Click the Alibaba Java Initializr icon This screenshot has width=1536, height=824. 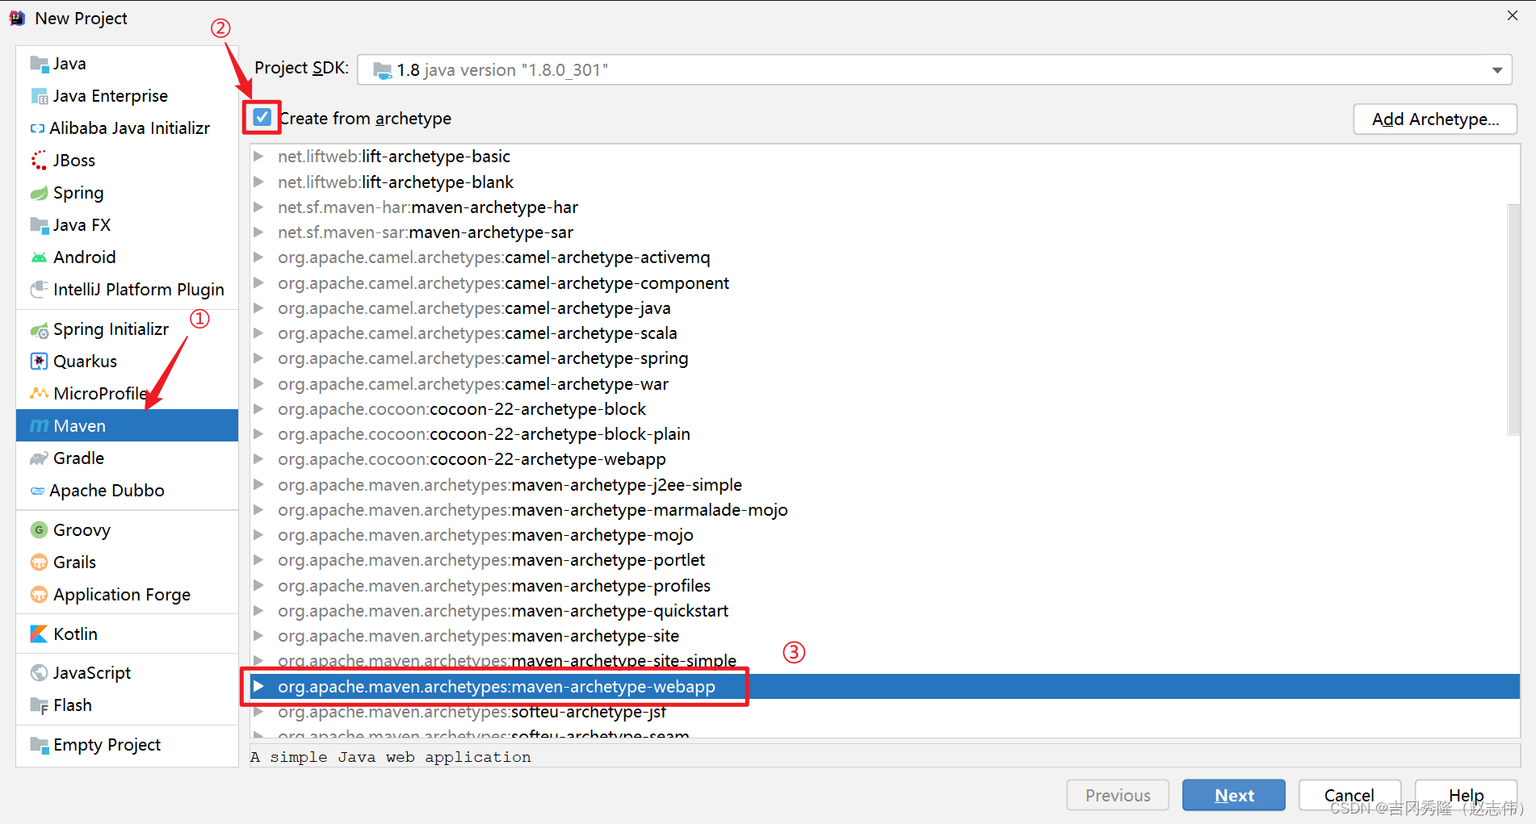[x=37, y=128]
